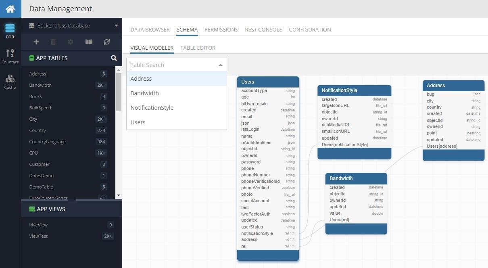Click Users[notificationStyle] row in NotificationStyle table

click(x=354, y=144)
